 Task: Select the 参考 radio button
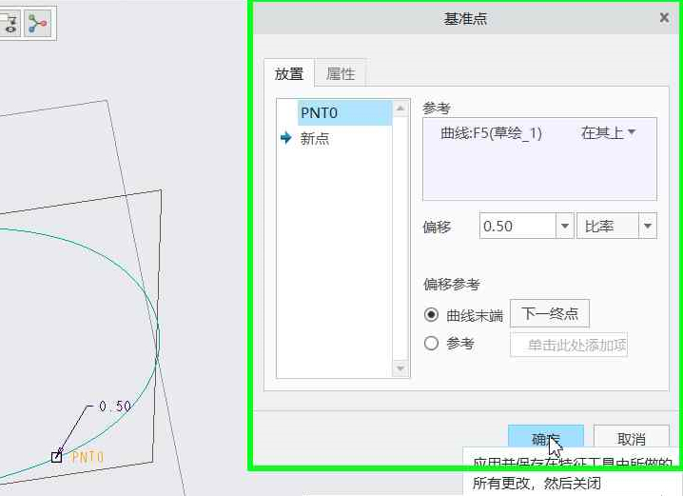432,344
